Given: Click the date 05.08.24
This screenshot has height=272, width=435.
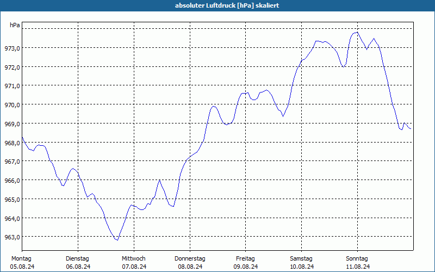Looking at the screenshot, I should click(x=22, y=267).
